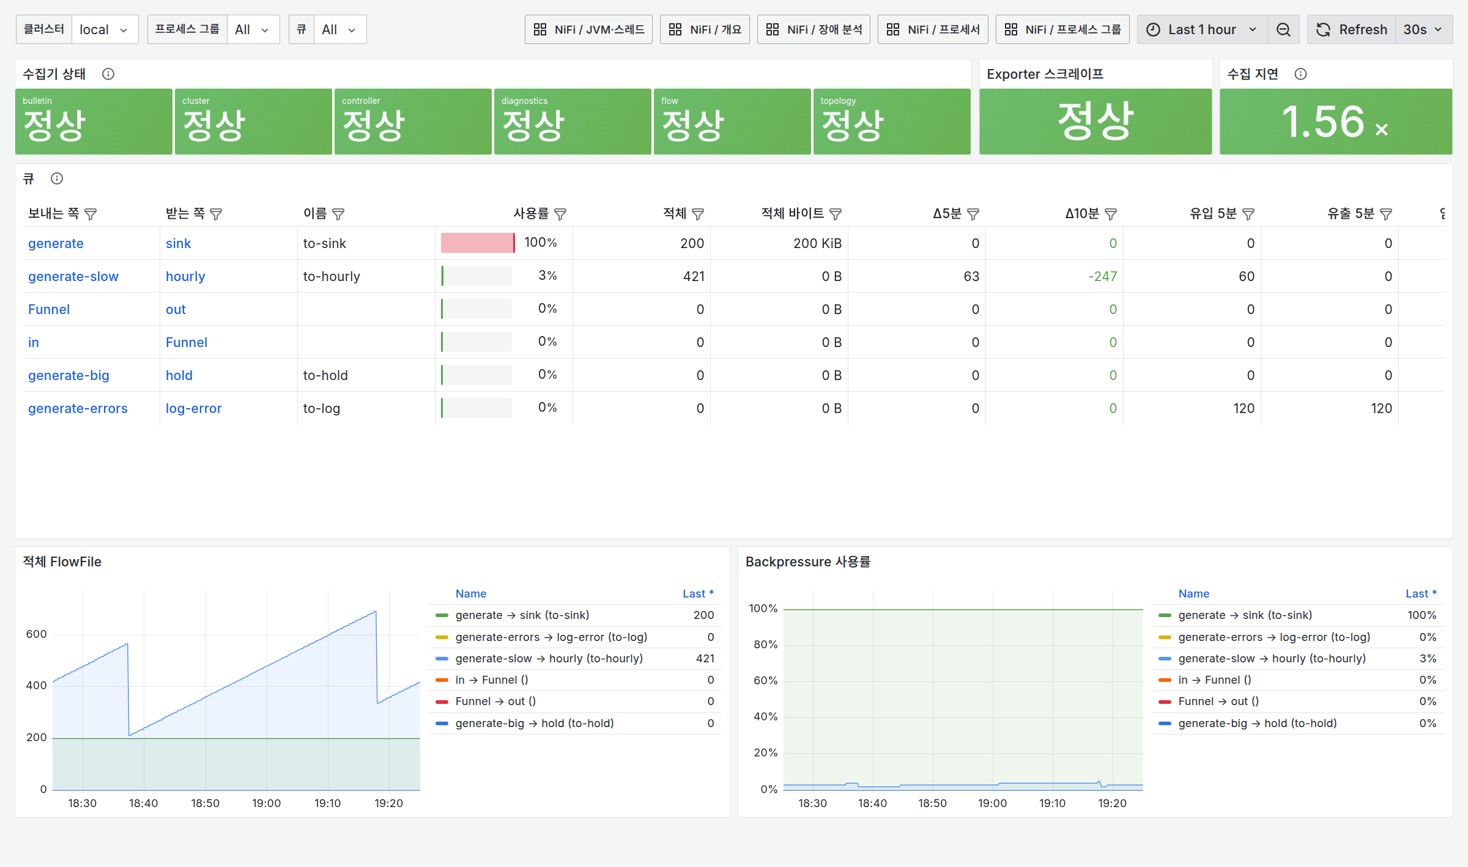Toggle generate → sink series in 적체 FlowFile legend
Screen dimensions: 1468x867
(522, 615)
